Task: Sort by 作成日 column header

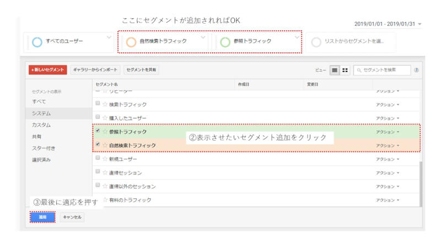Action: coord(244,84)
